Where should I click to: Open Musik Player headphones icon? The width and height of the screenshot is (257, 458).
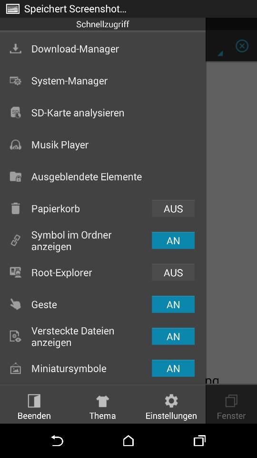pyautogui.click(x=15, y=145)
